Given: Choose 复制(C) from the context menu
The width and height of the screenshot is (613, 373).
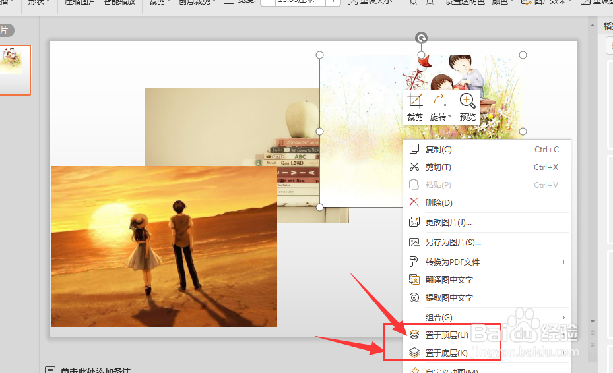Looking at the screenshot, I should tap(487, 149).
